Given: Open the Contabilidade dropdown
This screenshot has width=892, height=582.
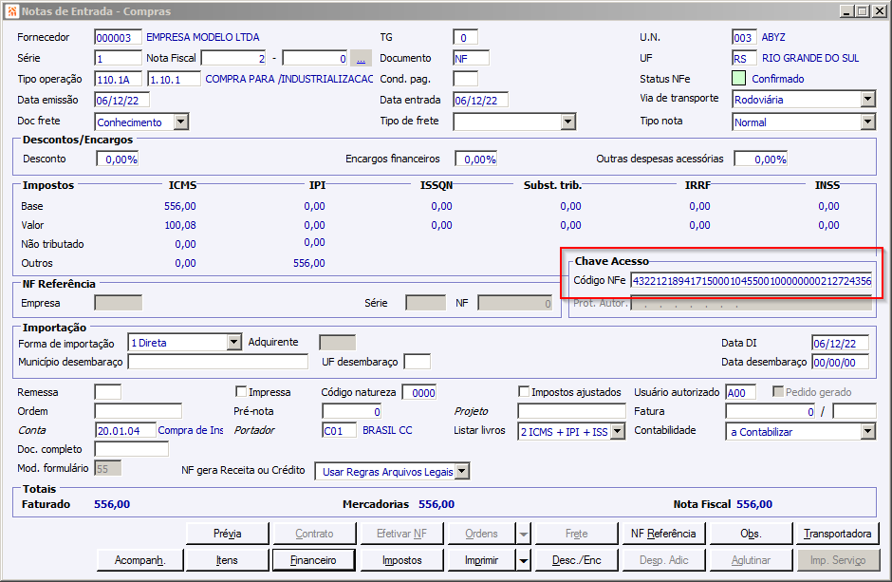Looking at the screenshot, I should [x=867, y=432].
